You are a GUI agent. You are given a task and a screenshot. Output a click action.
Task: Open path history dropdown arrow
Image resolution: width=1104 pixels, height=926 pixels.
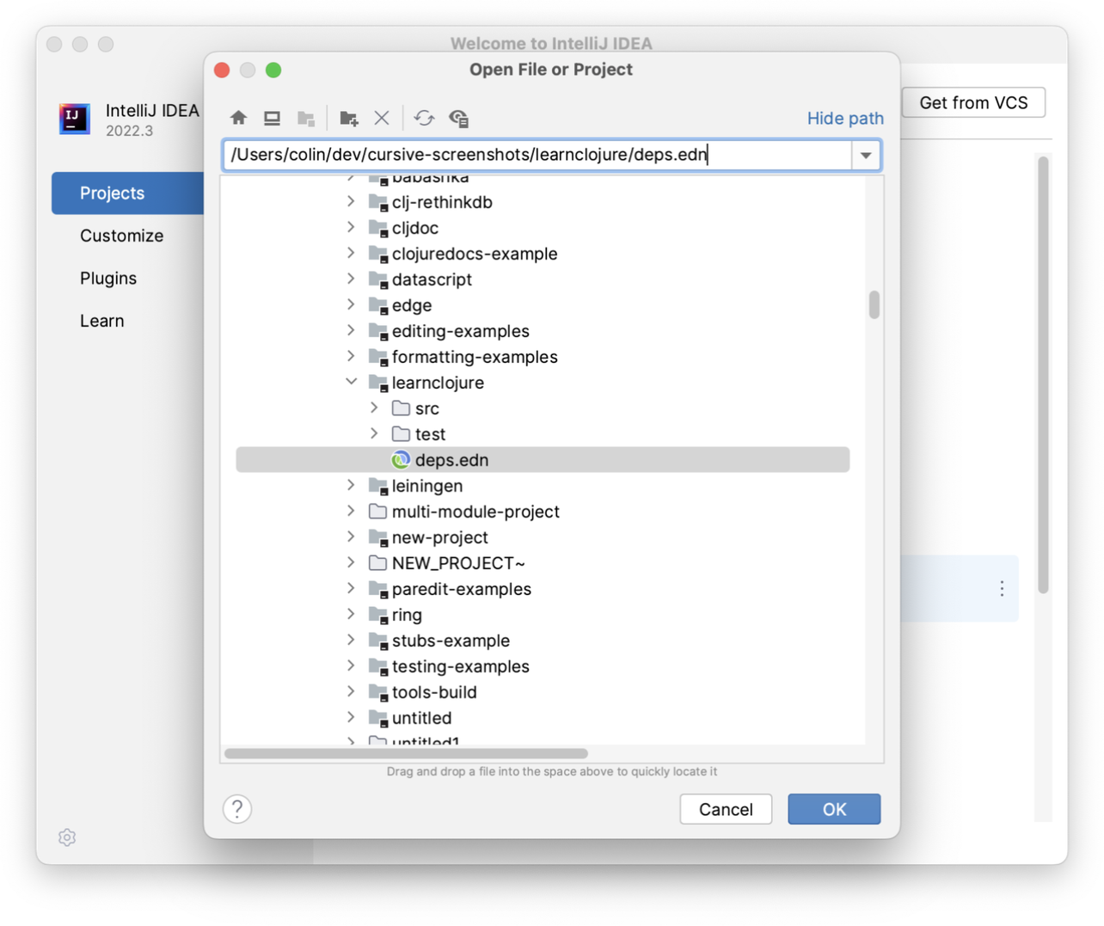point(866,156)
